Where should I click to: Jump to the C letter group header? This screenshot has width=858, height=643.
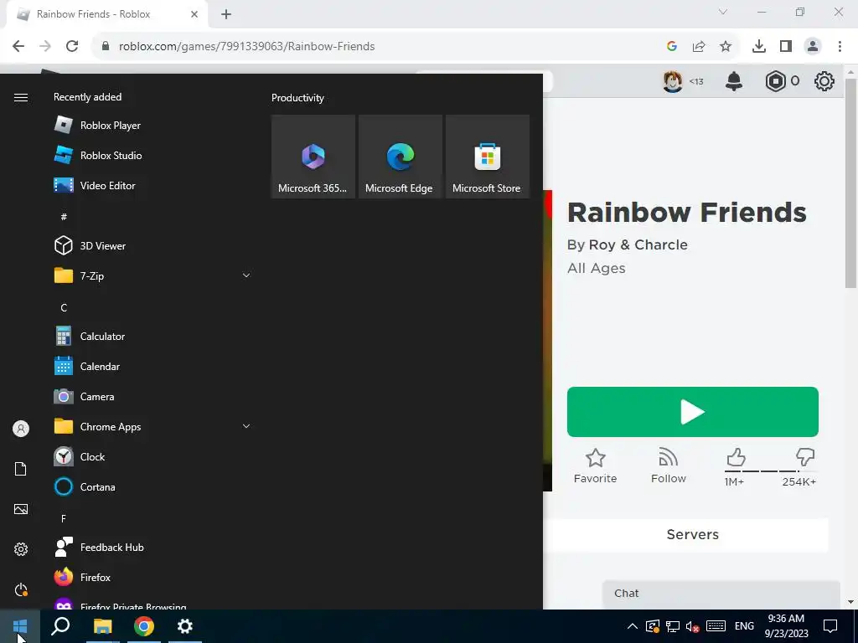[x=64, y=308]
